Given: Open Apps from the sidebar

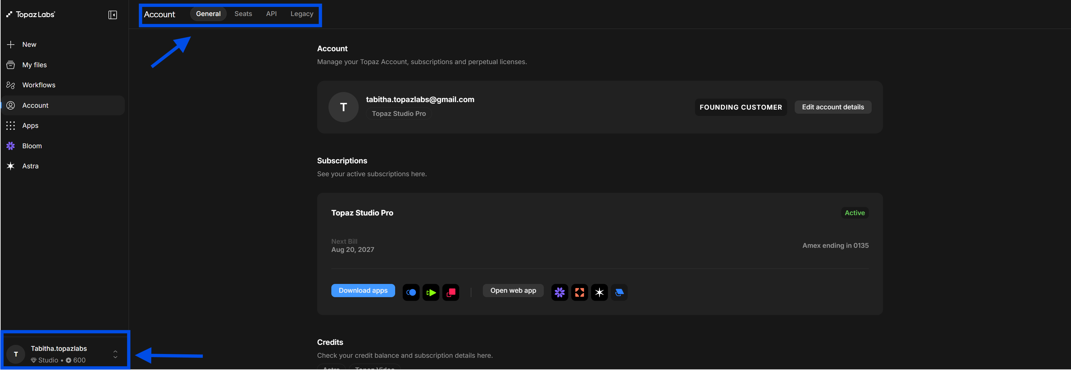Looking at the screenshot, I should (30, 126).
